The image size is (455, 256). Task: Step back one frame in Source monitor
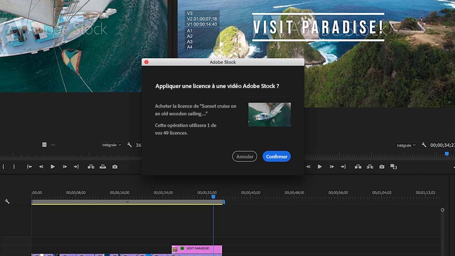pos(41,166)
